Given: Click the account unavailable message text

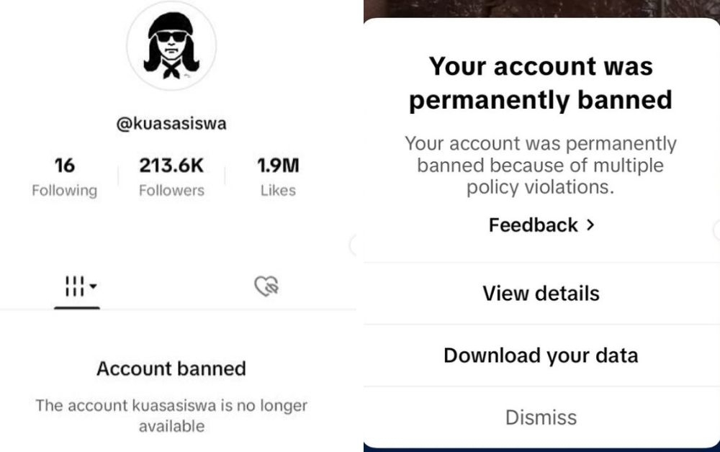Looking at the screenshot, I should tap(171, 414).
